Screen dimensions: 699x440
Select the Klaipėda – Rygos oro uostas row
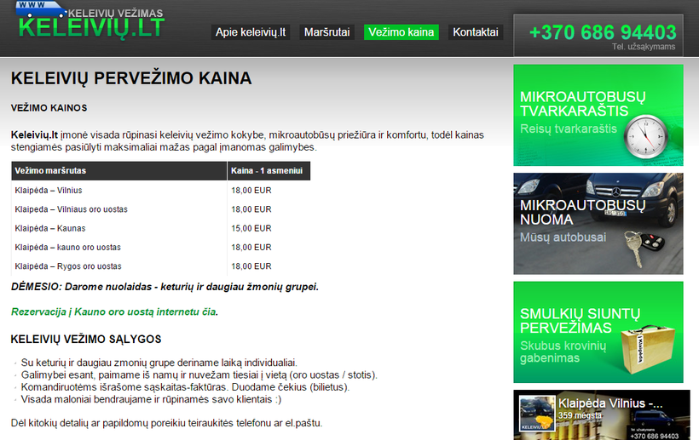[160, 266]
